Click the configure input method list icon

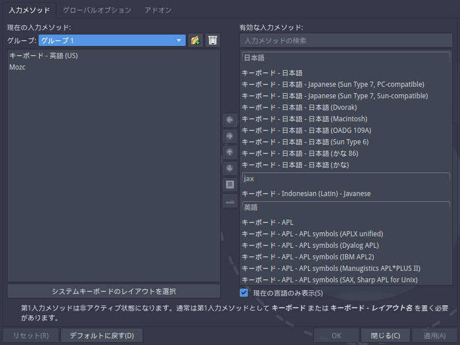pos(229,185)
